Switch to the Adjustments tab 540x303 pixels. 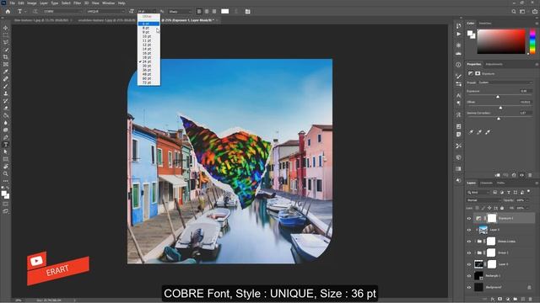(x=494, y=64)
